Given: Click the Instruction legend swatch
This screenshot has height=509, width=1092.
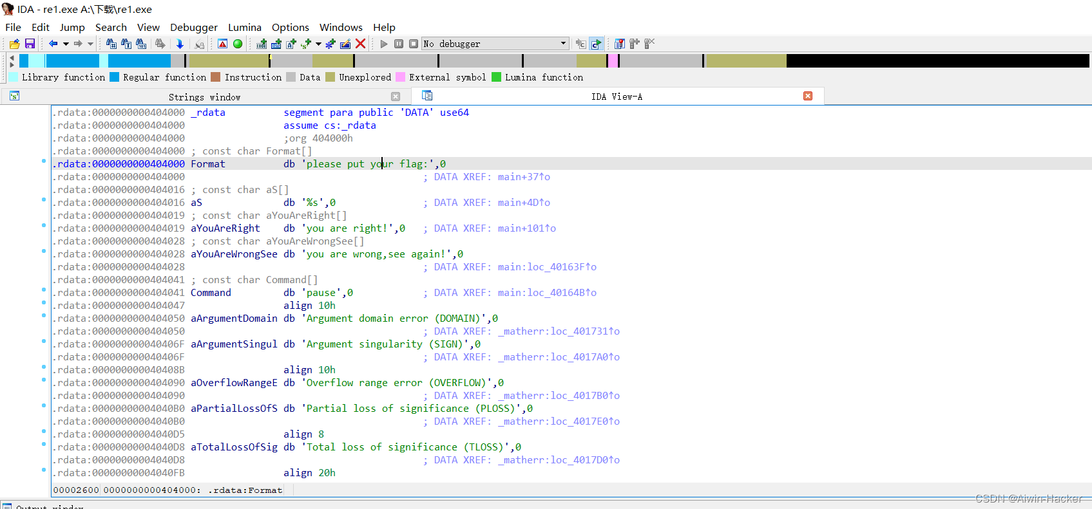Looking at the screenshot, I should (216, 77).
